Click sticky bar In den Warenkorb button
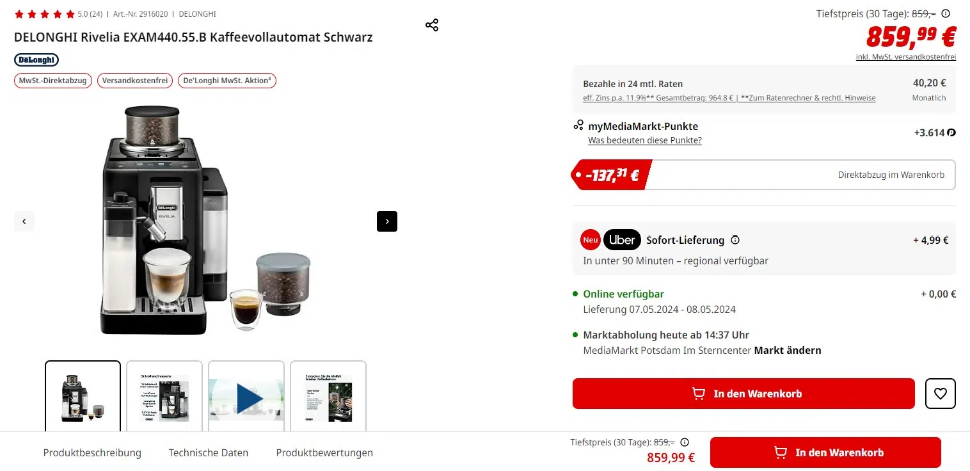This screenshot has height=471, width=970. coord(825,452)
